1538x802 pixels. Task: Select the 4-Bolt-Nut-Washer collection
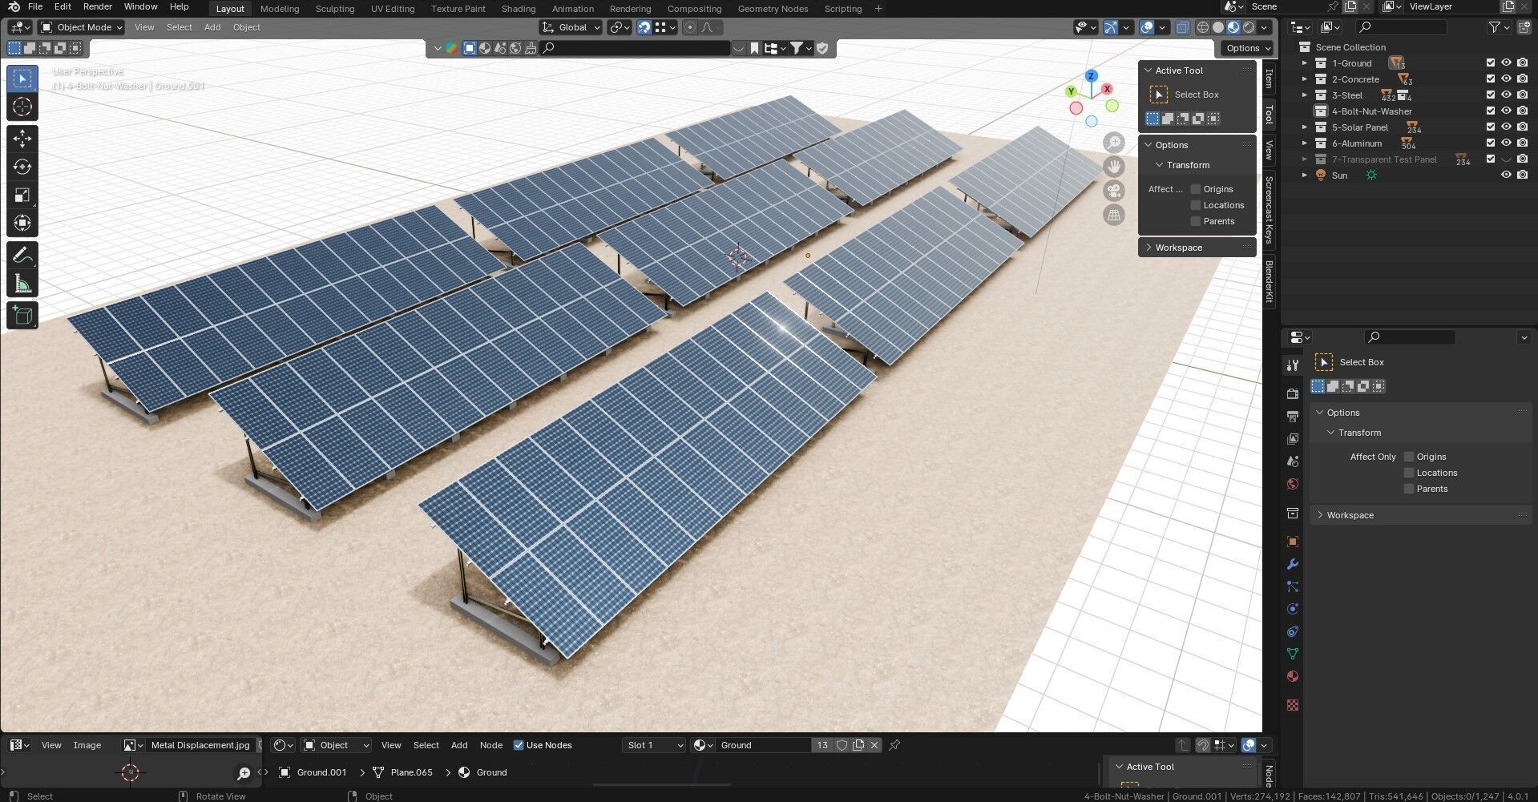1371,111
